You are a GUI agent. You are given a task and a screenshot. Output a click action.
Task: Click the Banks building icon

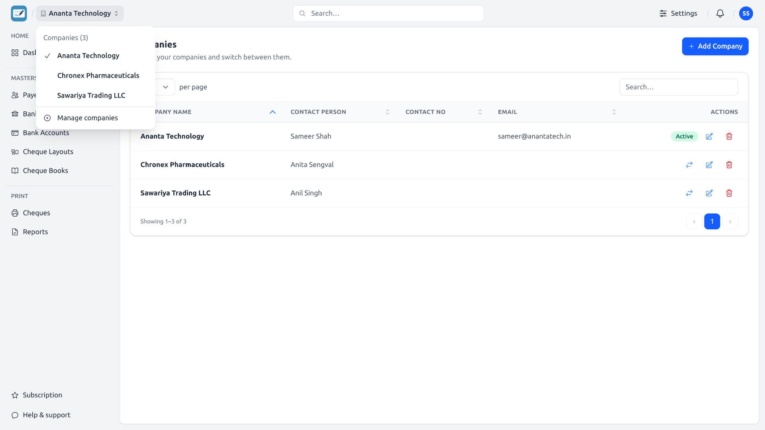point(15,114)
